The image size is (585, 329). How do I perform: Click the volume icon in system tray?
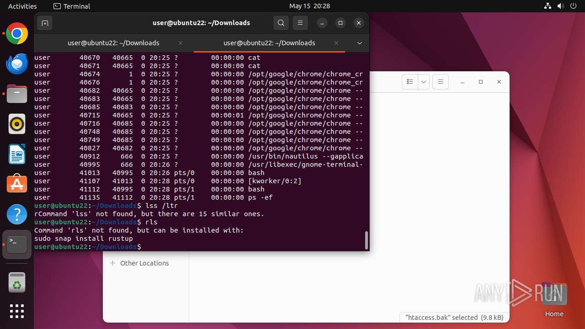(x=561, y=6)
